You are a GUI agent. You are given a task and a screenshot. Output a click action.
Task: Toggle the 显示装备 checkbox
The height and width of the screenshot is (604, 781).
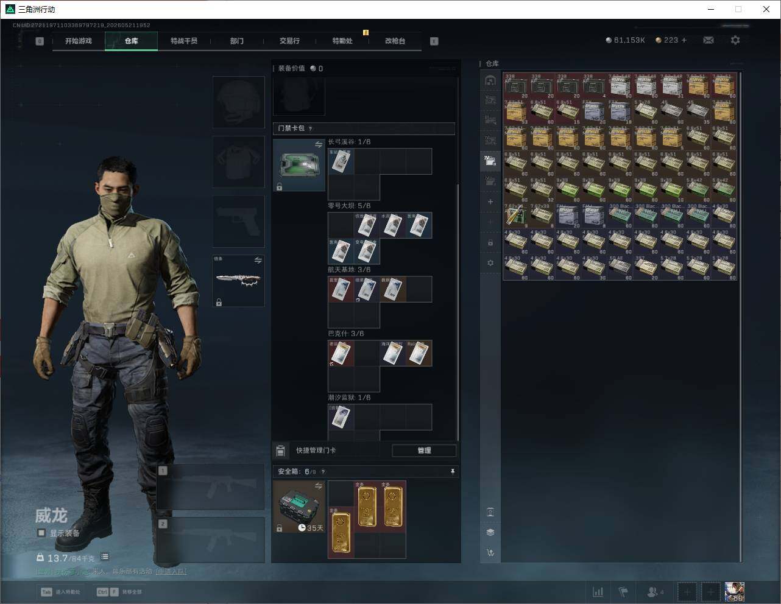(x=41, y=533)
